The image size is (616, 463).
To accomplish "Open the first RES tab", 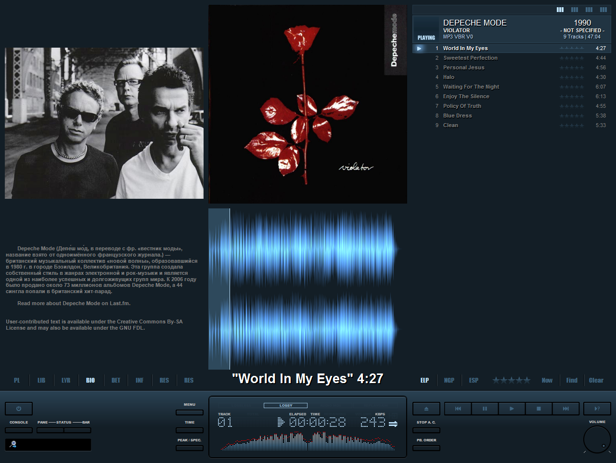I will [x=164, y=380].
